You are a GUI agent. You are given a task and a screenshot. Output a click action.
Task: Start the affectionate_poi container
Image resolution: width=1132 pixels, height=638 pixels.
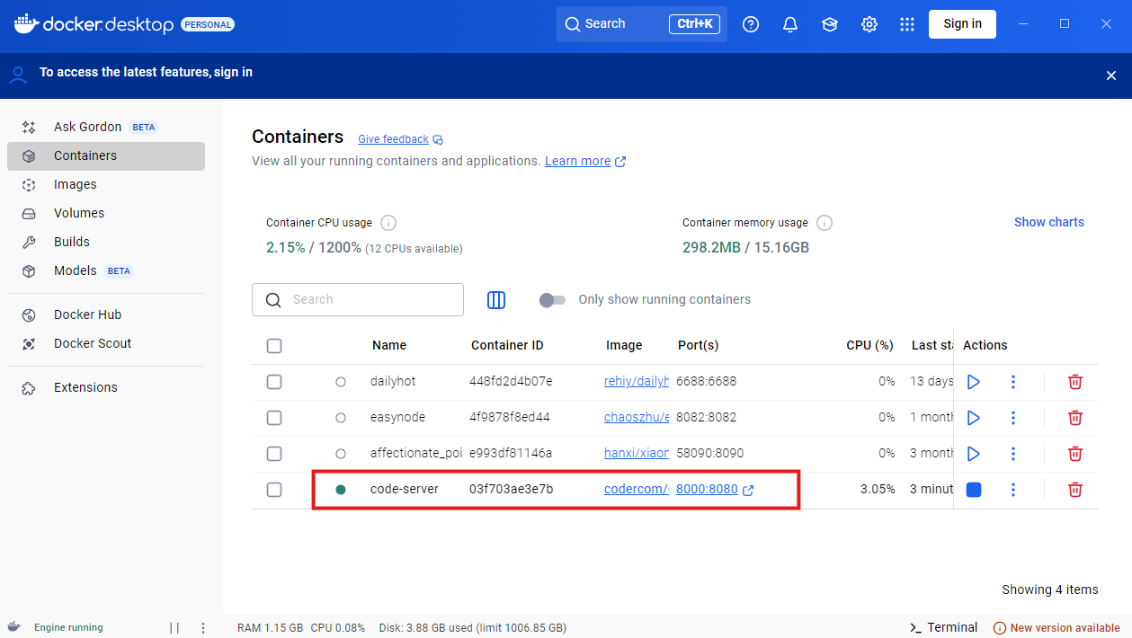coord(973,454)
